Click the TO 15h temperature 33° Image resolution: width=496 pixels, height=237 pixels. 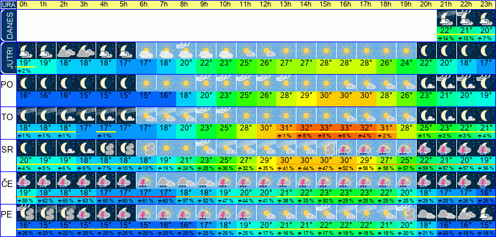click(326, 128)
